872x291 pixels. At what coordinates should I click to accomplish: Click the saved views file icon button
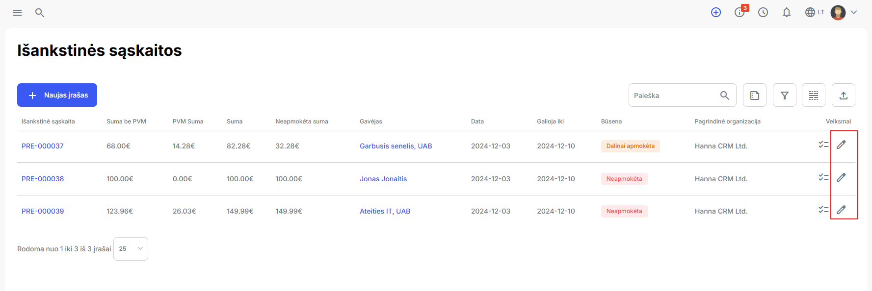click(x=755, y=95)
